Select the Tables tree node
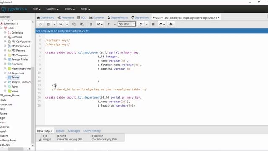 [15, 78]
